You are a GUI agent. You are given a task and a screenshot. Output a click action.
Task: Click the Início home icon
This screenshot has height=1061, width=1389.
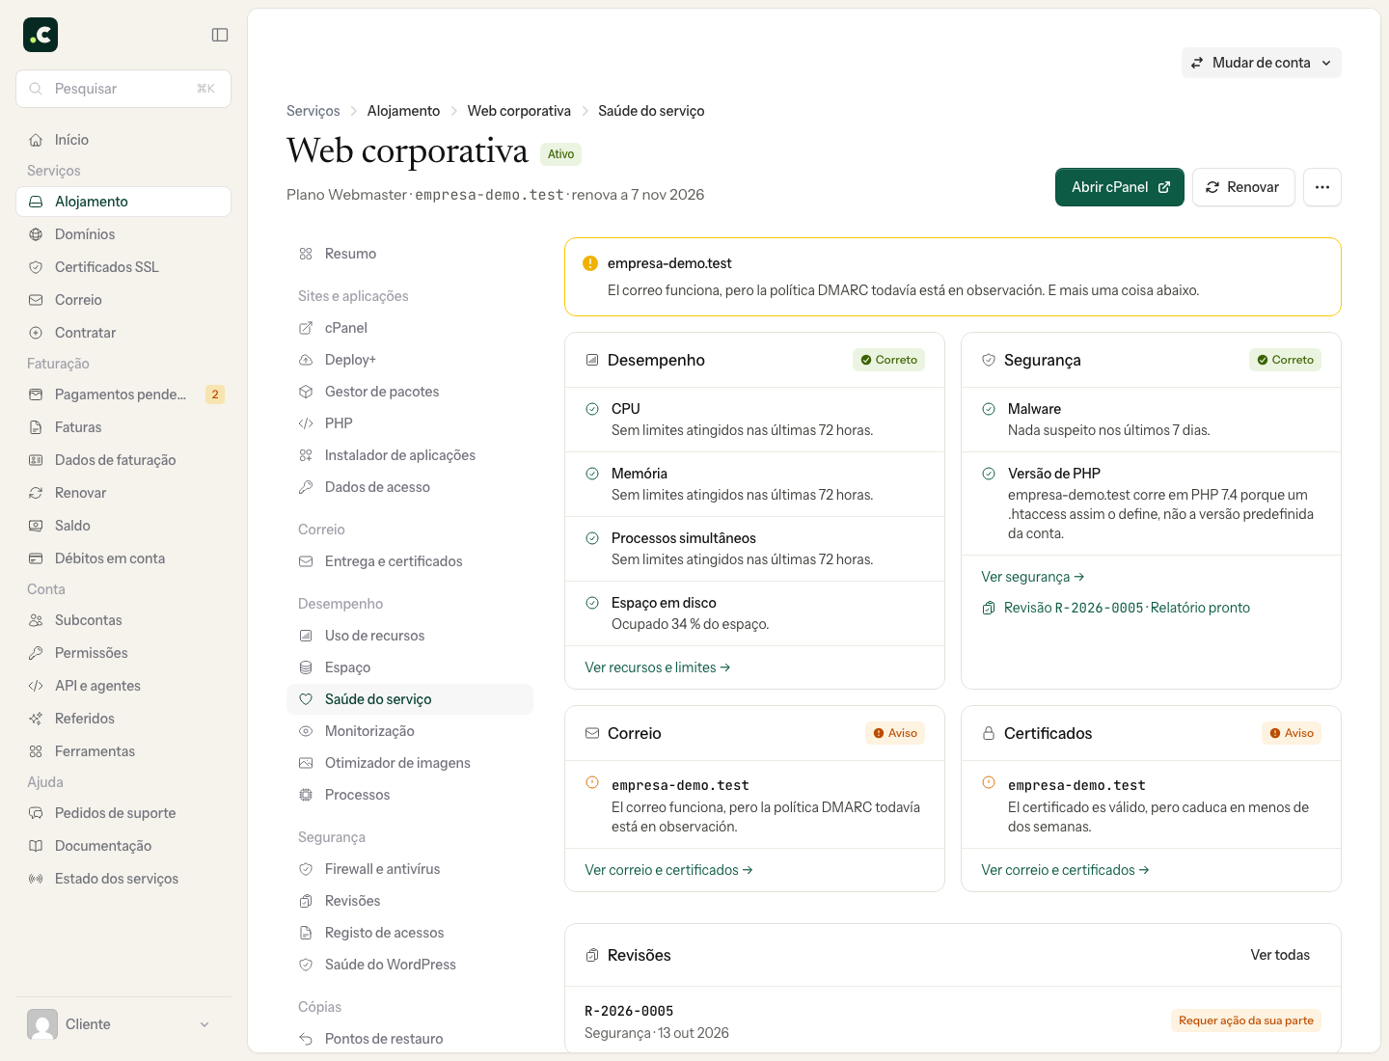tap(36, 140)
